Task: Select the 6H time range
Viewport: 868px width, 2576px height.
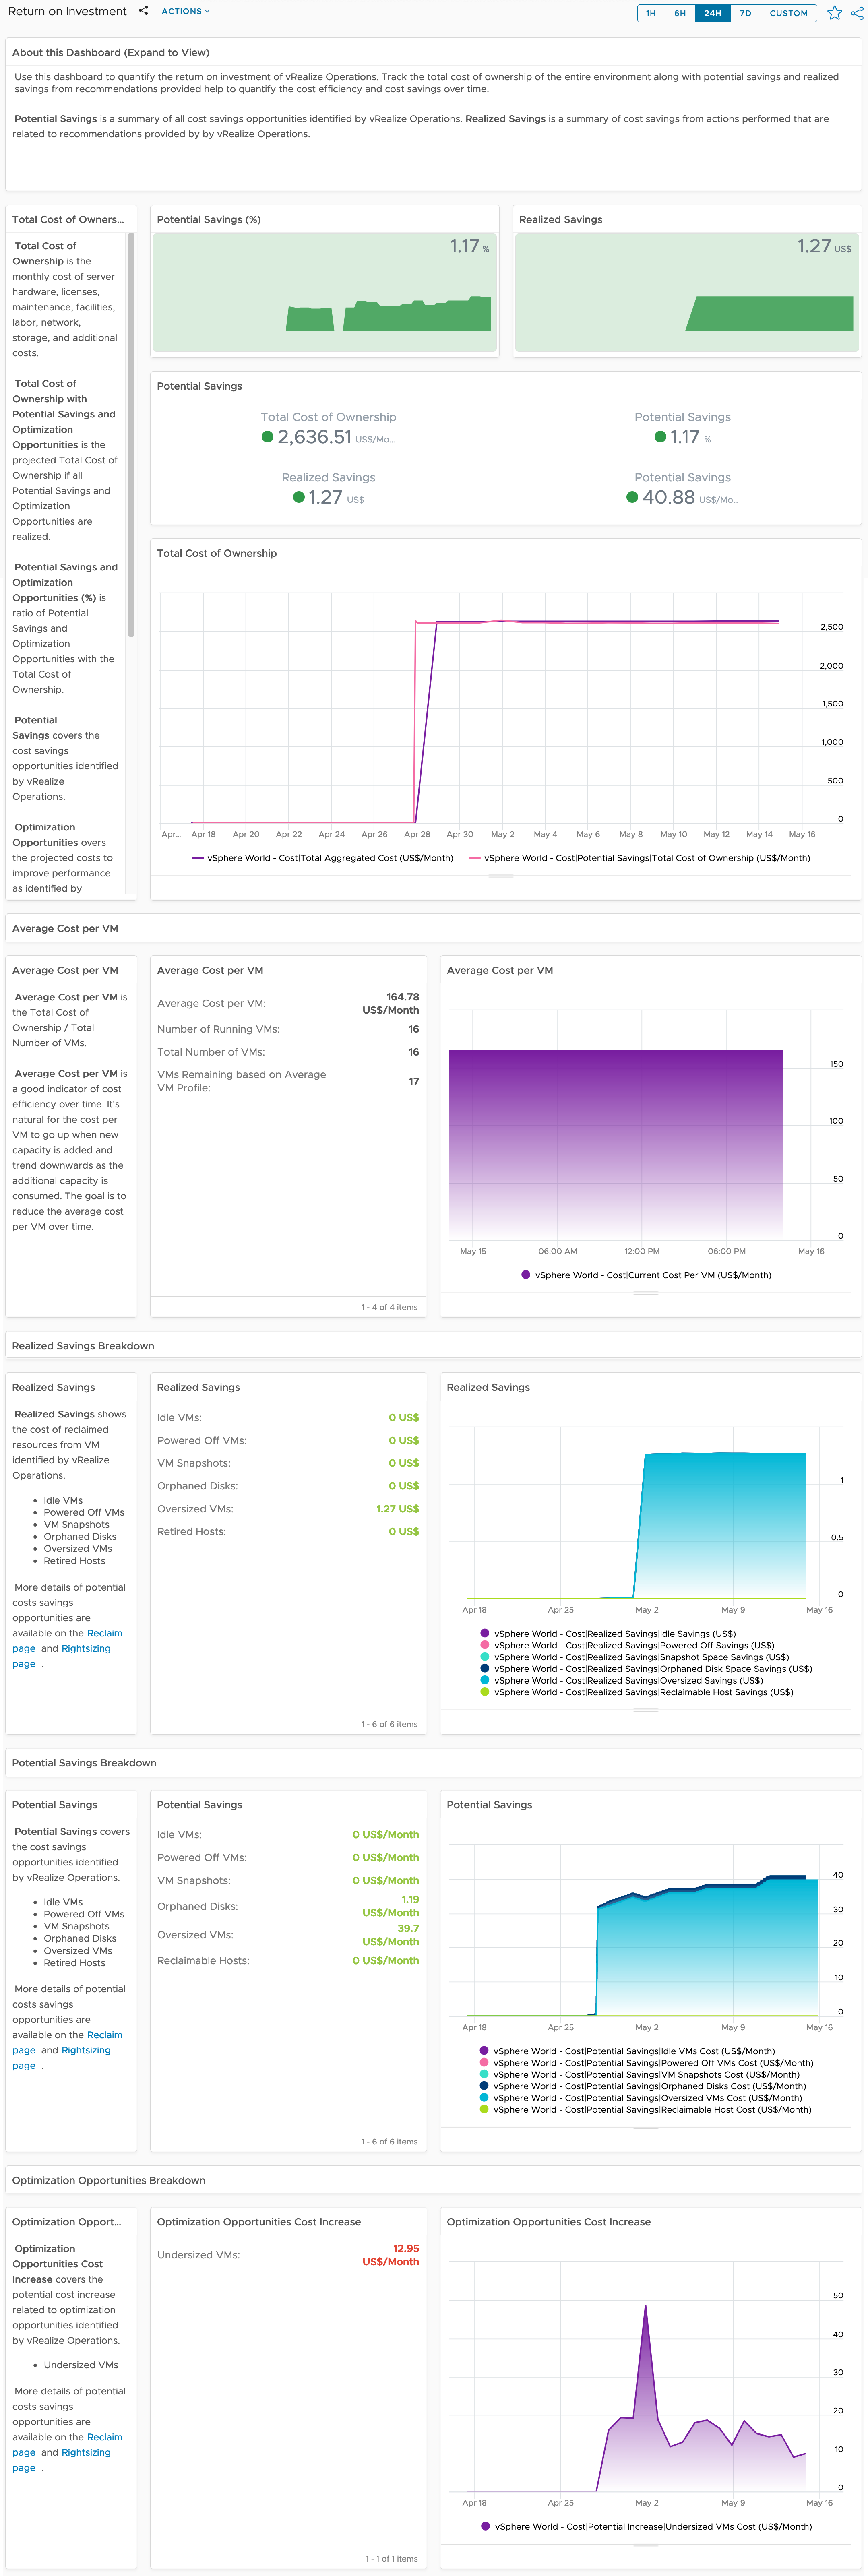Action: click(x=680, y=13)
